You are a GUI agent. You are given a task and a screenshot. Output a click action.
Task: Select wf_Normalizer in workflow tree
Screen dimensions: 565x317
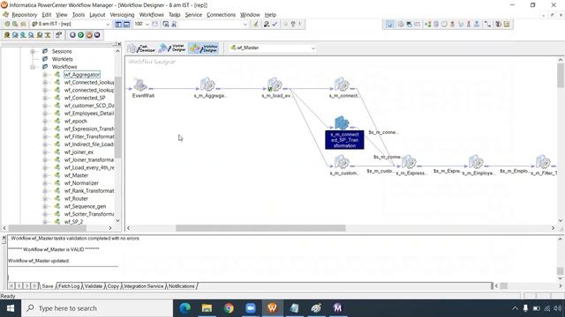81,183
